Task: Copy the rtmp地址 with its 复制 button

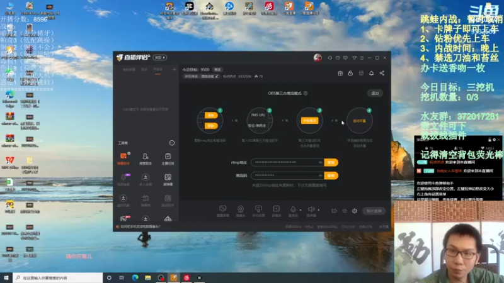Action: pos(331,162)
